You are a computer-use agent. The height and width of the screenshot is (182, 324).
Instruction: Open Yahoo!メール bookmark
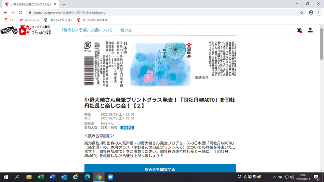pyautogui.click(x=29, y=20)
